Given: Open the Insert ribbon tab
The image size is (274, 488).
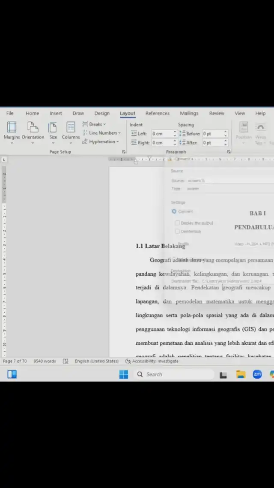Looking at the screenshot, I should click(56, 113).
